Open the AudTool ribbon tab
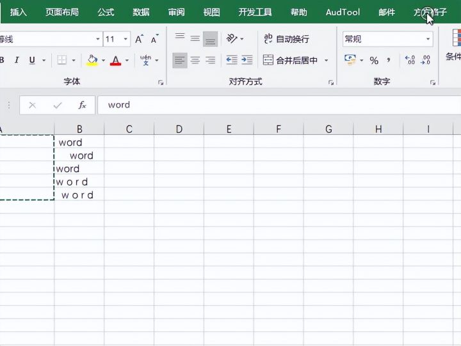The image size is (461, 346). point(343,12)
